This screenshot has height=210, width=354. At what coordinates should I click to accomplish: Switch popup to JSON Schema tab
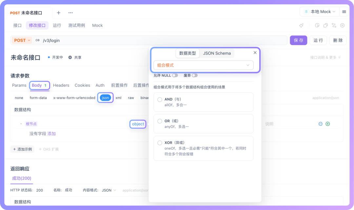coord(217,53)
